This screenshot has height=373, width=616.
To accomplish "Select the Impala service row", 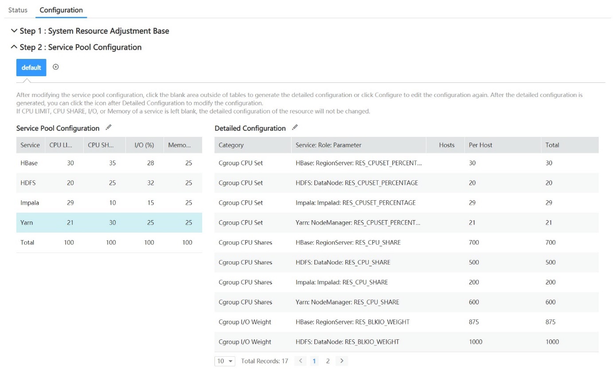I will point(109,203).
